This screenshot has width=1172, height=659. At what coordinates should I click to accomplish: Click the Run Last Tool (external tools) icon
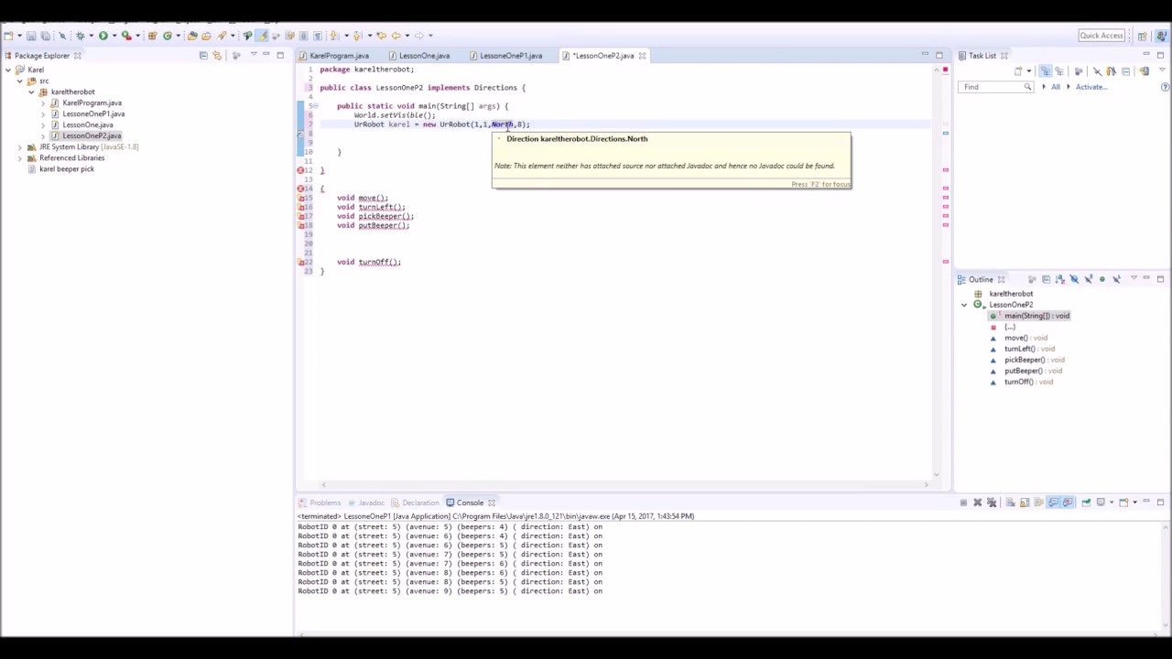point(126,36)
